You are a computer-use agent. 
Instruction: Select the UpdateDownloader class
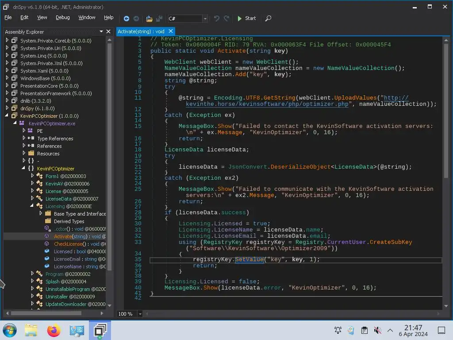(x=75, y=304)
